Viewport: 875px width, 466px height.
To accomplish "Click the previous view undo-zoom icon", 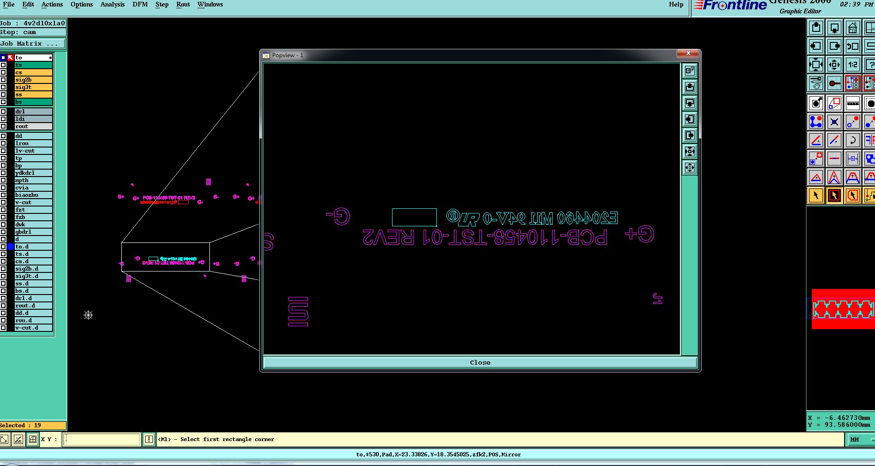I will click(x=853, y=46).
